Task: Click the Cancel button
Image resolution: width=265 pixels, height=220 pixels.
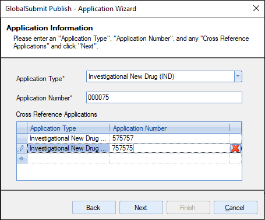Action: pyautogui.click(x=235, y=208)
